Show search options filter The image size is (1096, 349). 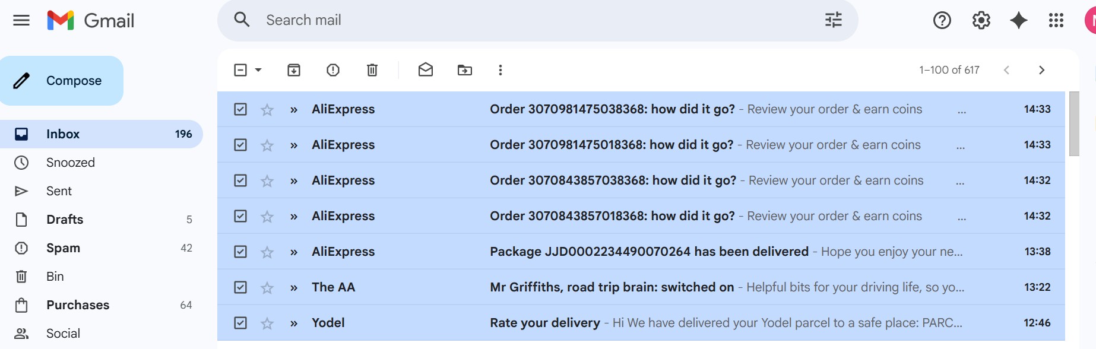point(834,20)
